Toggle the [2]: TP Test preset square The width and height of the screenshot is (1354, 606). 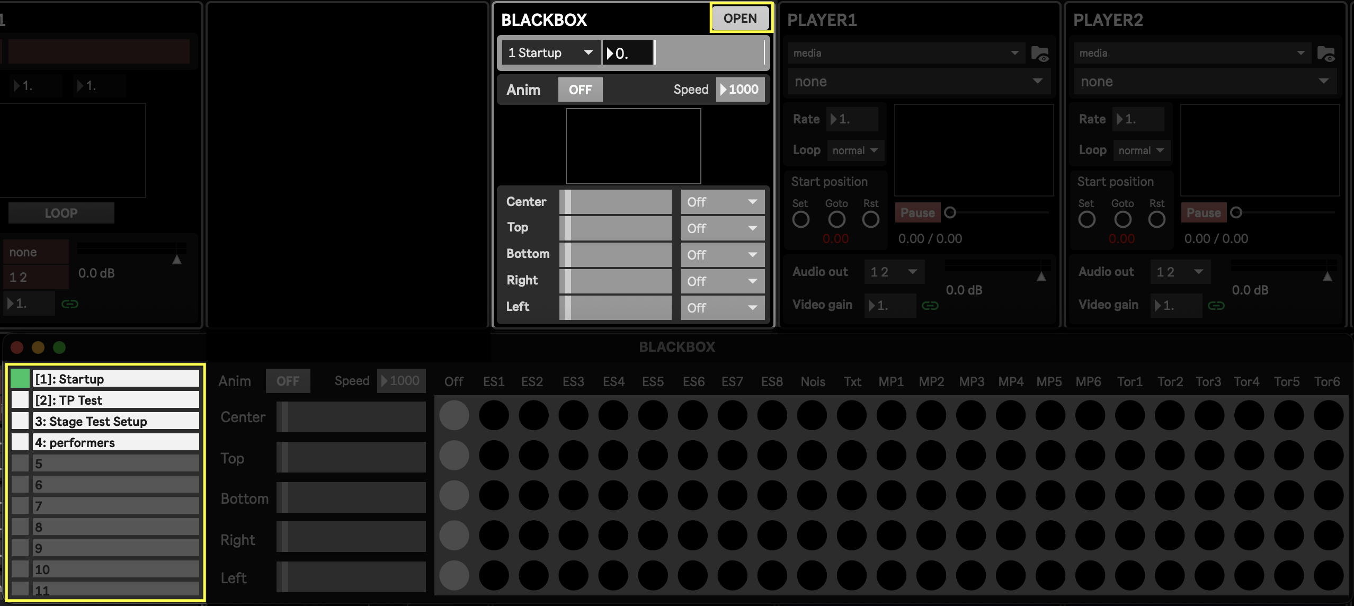click(20, 399)
